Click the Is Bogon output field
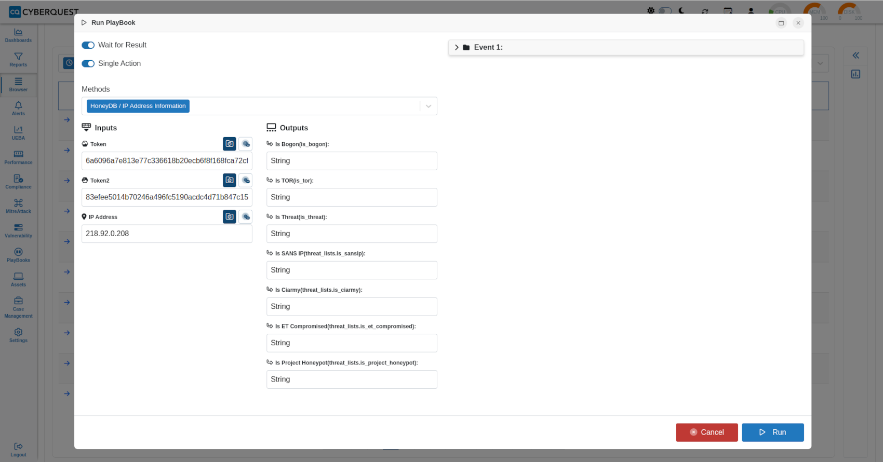 [352, 161]
